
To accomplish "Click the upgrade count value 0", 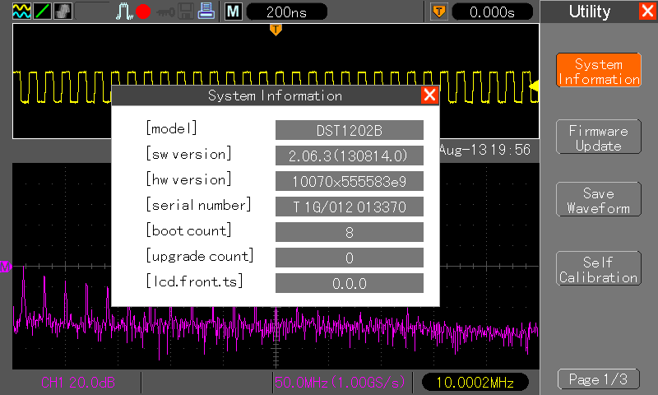I will point(349,258).
